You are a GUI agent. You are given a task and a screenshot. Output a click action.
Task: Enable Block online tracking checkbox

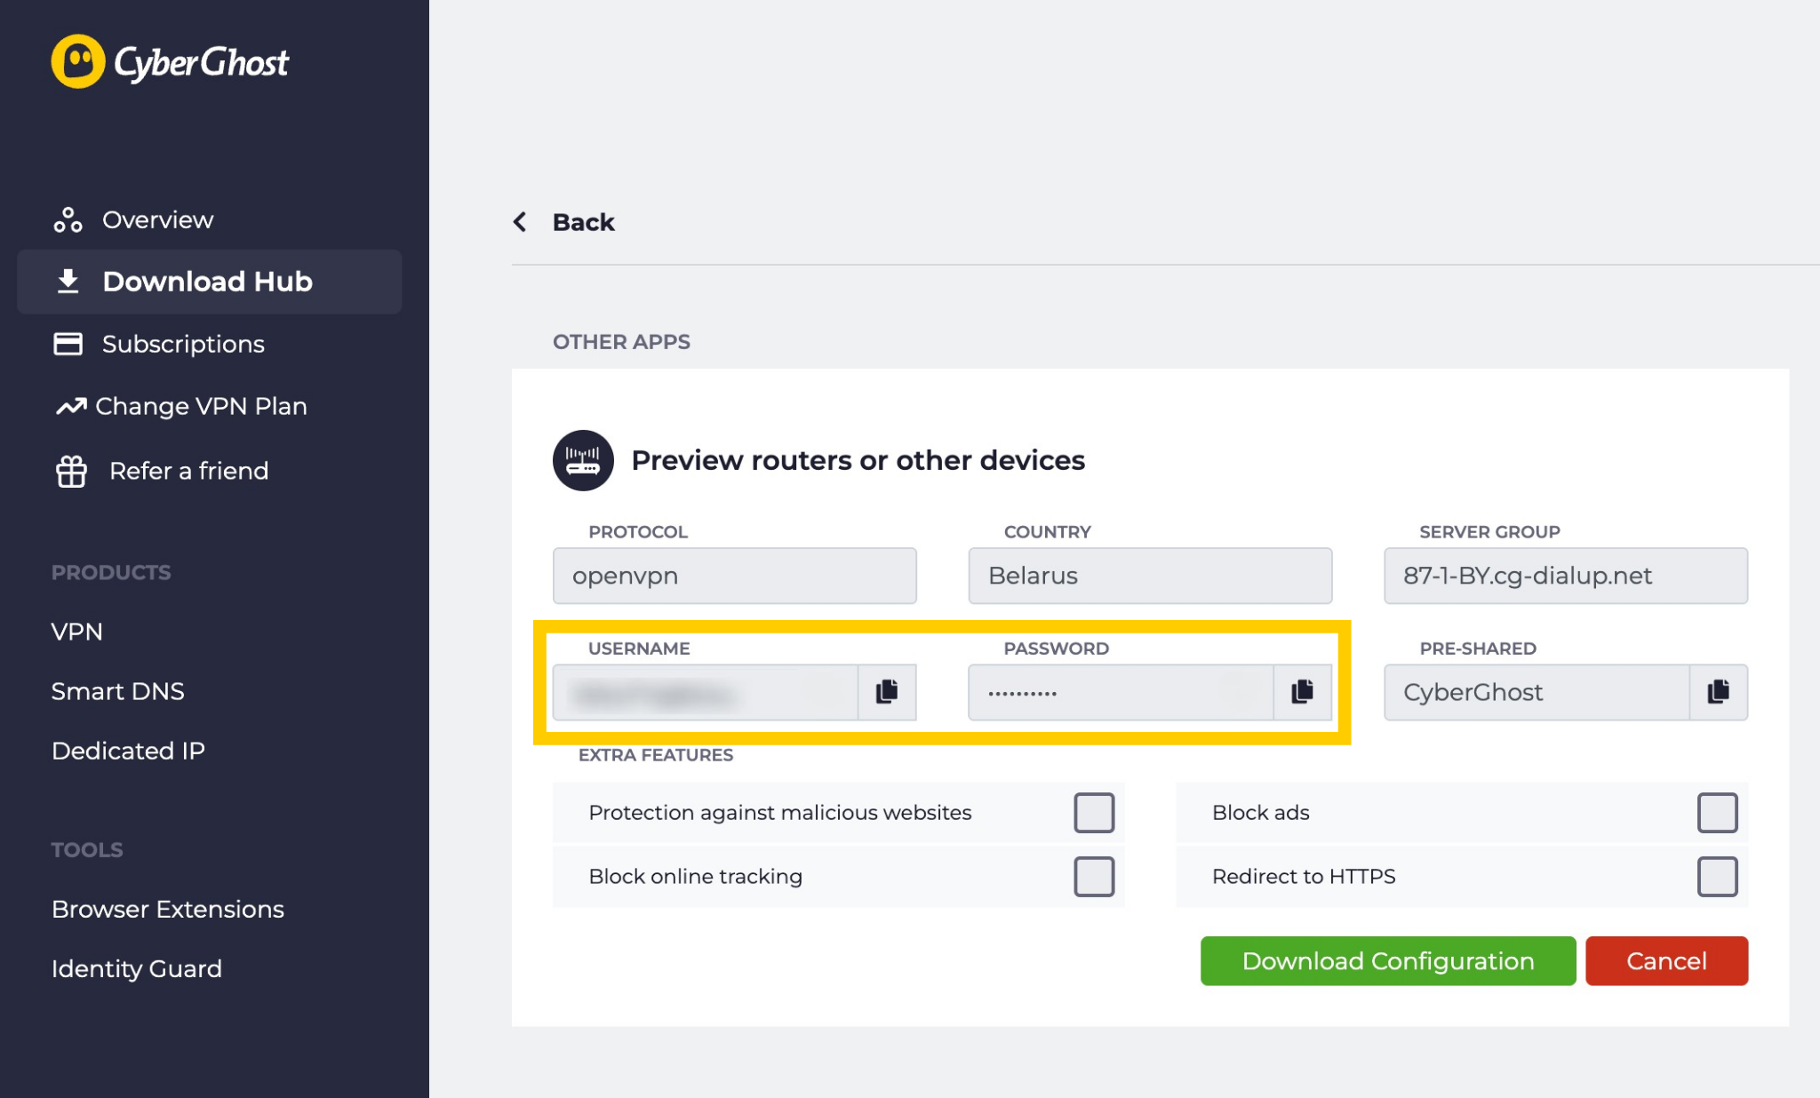point(1094,877)
